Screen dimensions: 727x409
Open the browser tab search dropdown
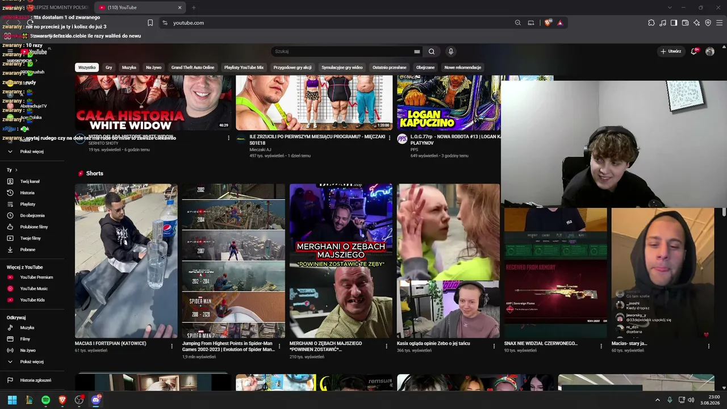pos(670,7)
